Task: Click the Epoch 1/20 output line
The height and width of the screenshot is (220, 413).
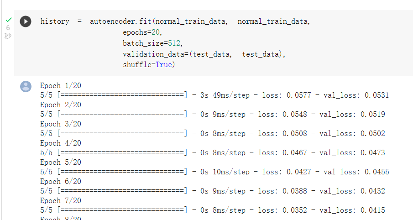Action: [x=61, y=86]
